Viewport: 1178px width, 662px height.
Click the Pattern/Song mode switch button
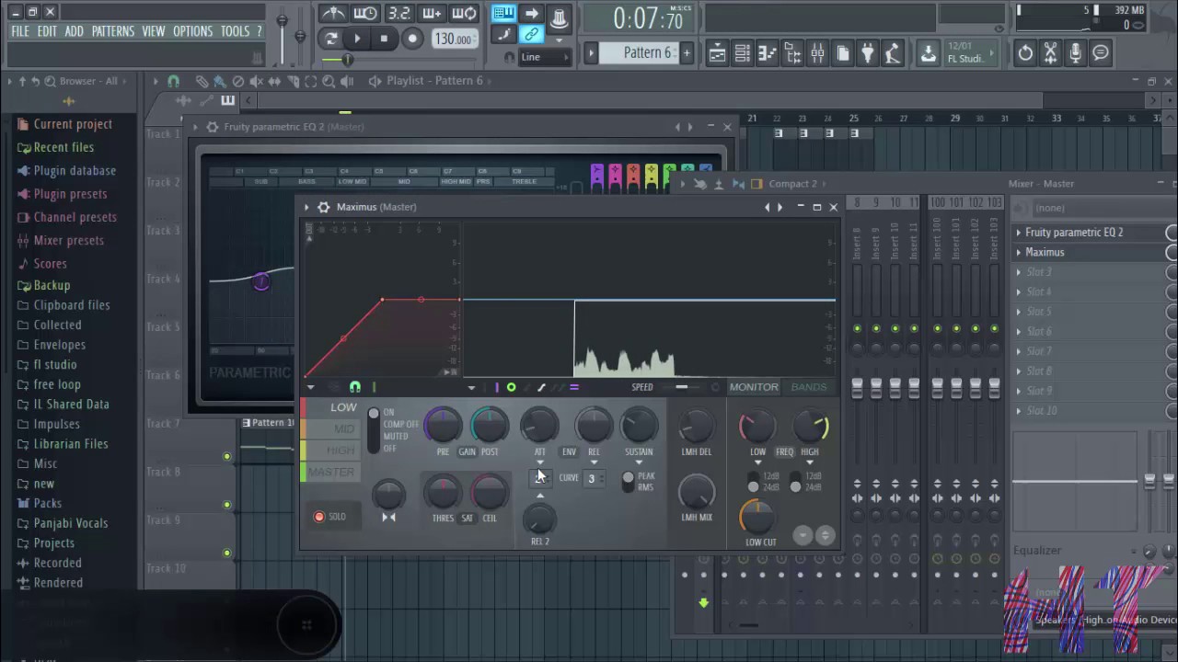(x=330, y=39)
